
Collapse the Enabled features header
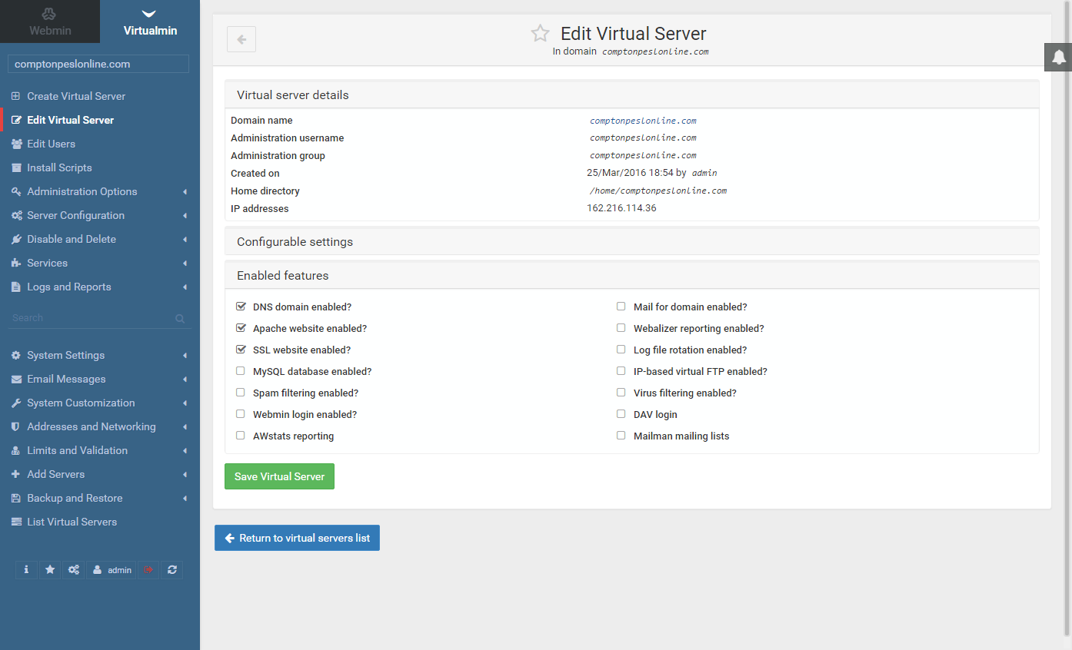[x=631, y=275]
